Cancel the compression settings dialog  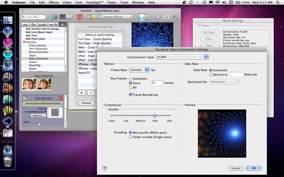(x=236, y=168)
